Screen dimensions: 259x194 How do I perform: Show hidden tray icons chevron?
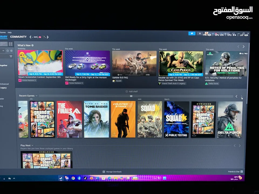click(14, 178)
